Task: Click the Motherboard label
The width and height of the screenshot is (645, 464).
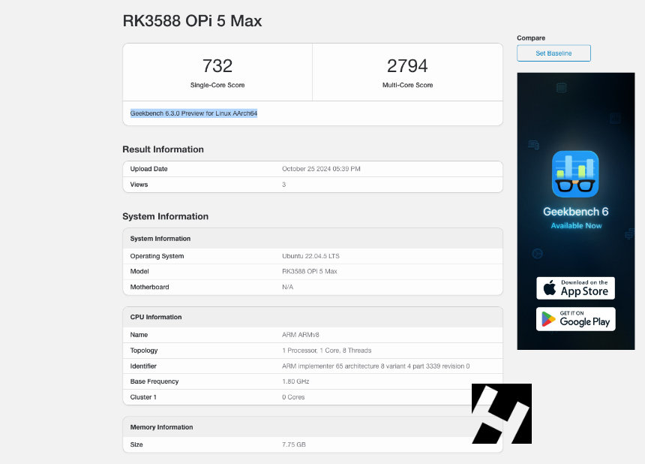Action: [150, 287]
